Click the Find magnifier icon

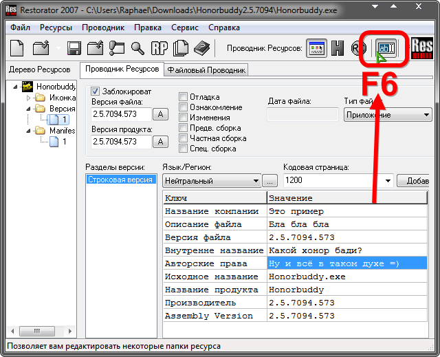pos(137,48)
